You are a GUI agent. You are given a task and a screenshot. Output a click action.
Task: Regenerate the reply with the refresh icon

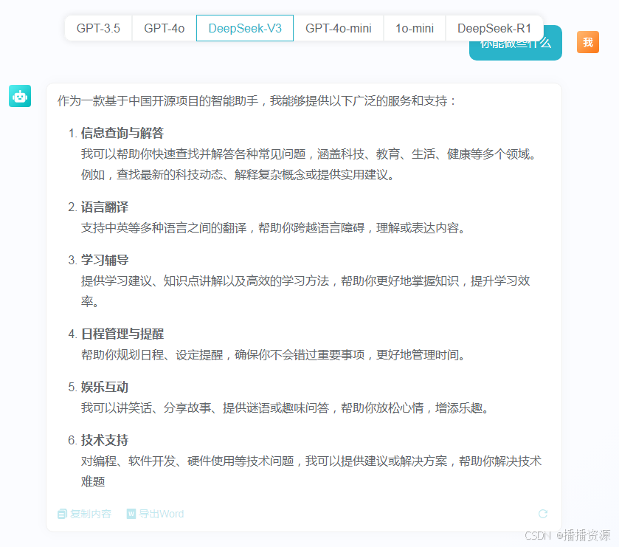coord(543,514)
